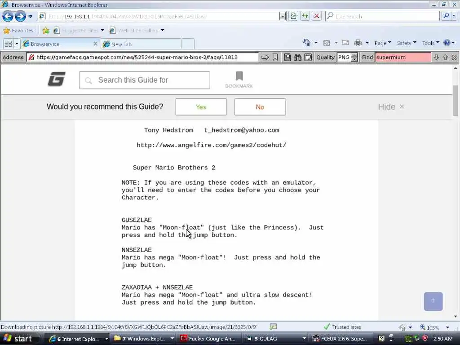Hide the recommendation banner

point(391,107)
